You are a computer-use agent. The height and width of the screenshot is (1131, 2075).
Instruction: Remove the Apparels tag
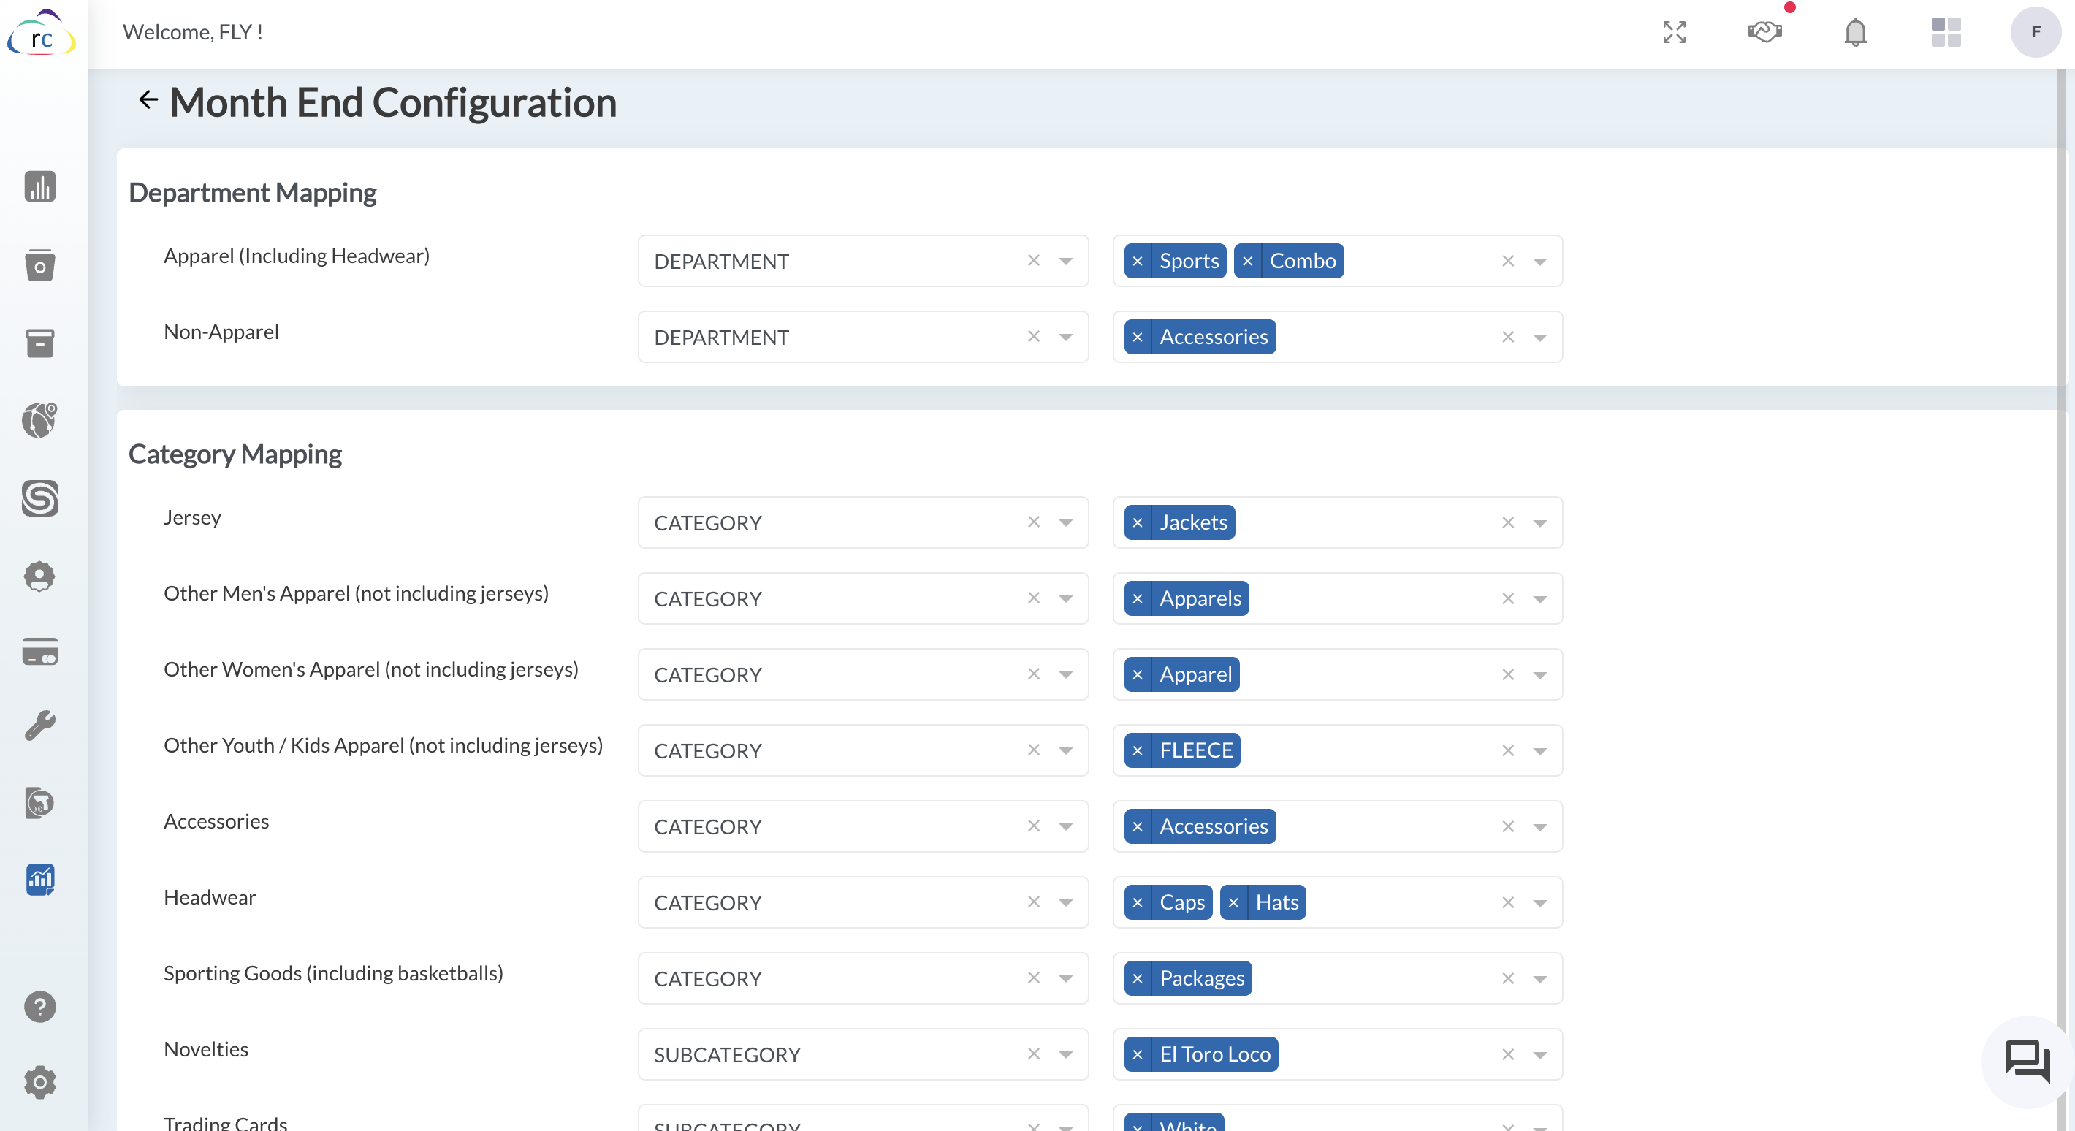pyautogui.click(x=1138, y=598)
